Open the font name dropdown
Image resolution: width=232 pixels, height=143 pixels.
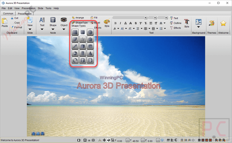146,18
